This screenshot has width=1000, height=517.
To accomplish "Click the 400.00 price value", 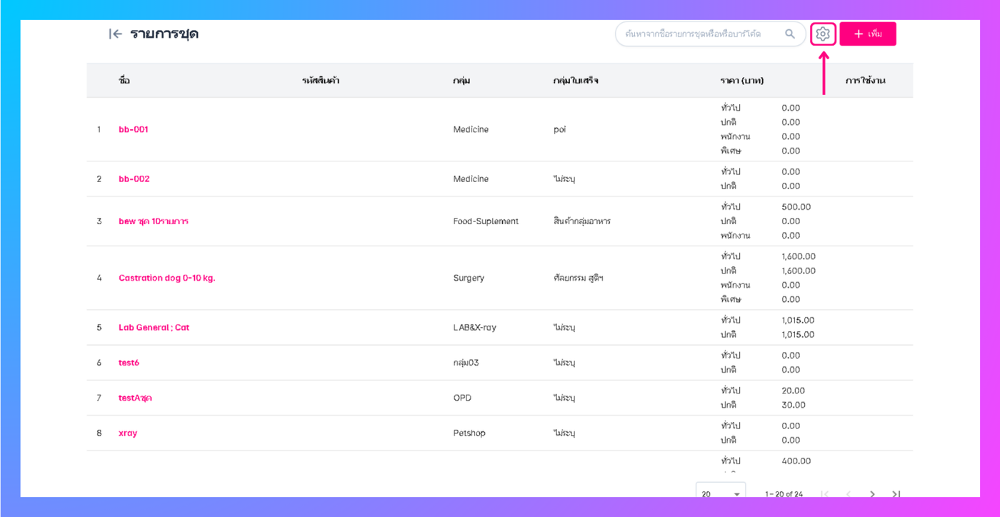I will (796, 461).
